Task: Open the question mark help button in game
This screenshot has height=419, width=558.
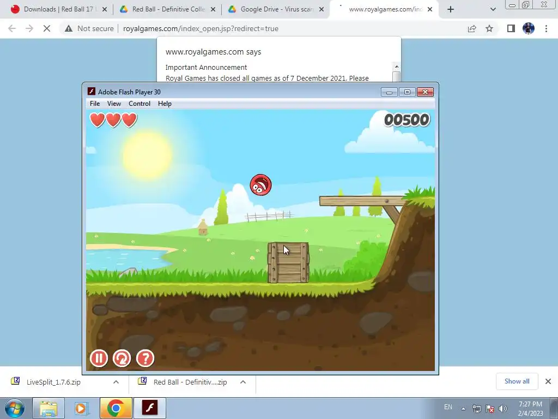Action: [145, 358]
